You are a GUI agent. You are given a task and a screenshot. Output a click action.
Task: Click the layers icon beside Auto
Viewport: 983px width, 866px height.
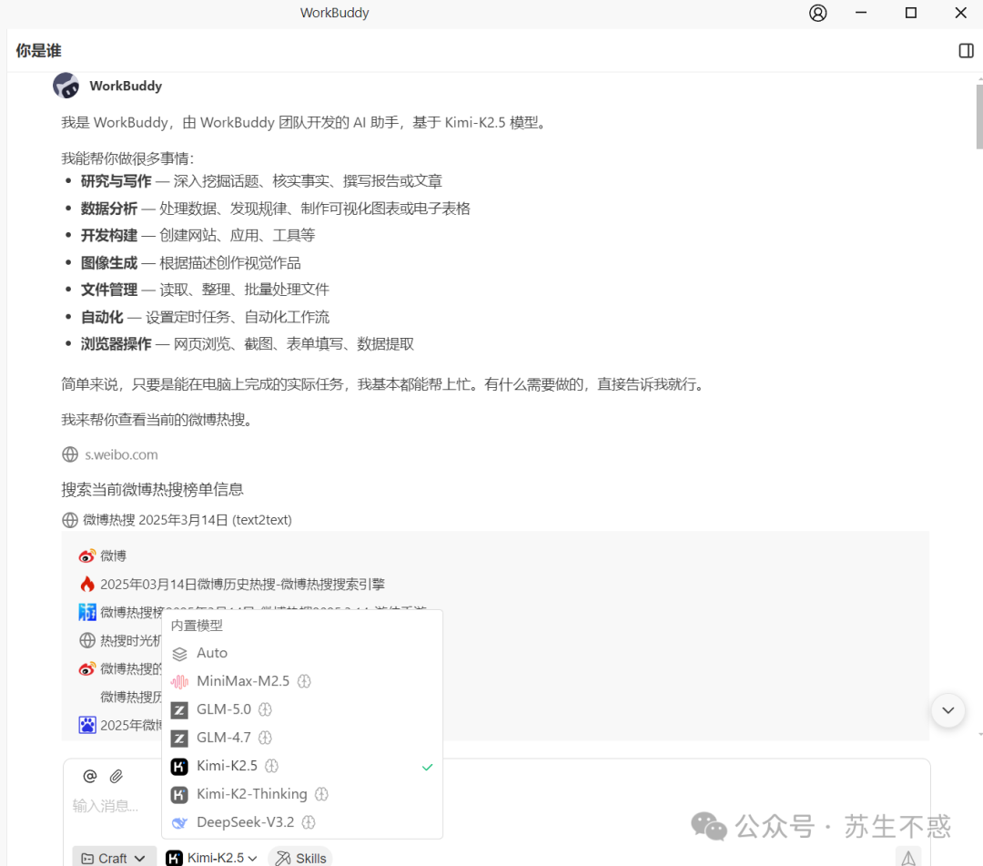pyautogui.click(x=179, y=654)
